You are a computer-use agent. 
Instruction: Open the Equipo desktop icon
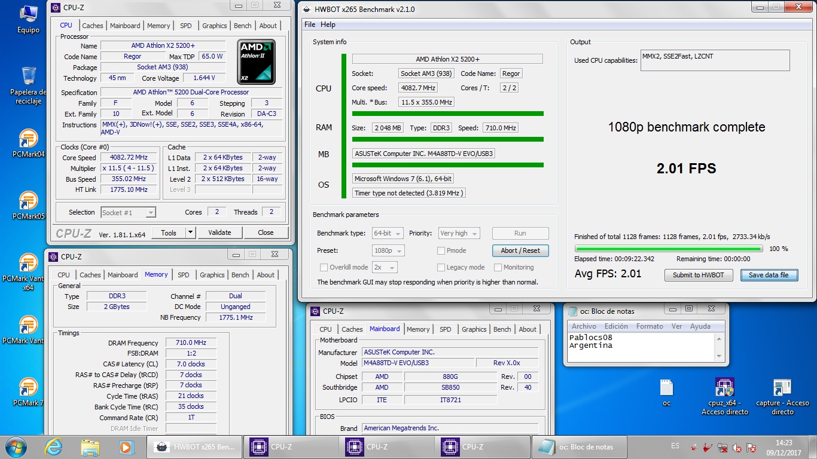[x=28, y=18]
